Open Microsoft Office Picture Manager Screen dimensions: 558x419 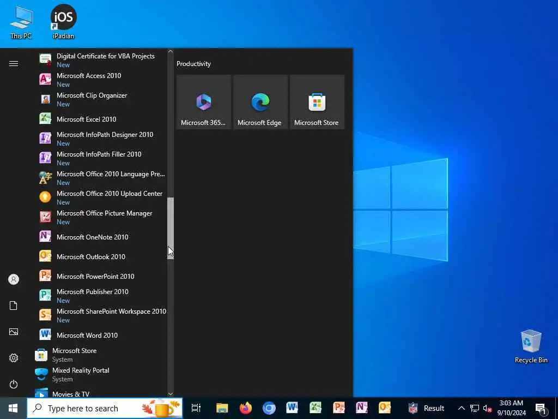[x=100, y=217]
